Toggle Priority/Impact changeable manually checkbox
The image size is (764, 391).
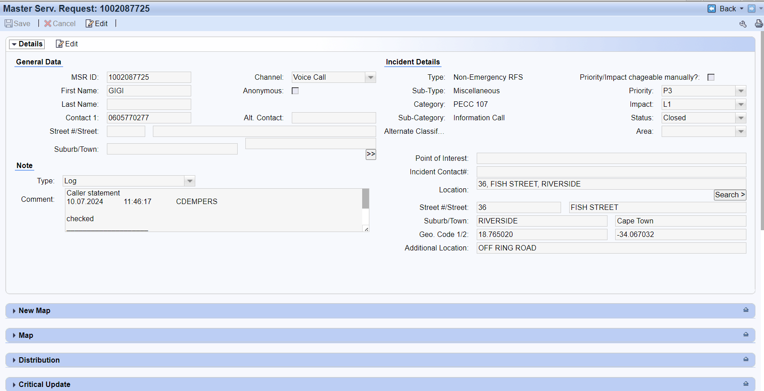pos(711,77)
